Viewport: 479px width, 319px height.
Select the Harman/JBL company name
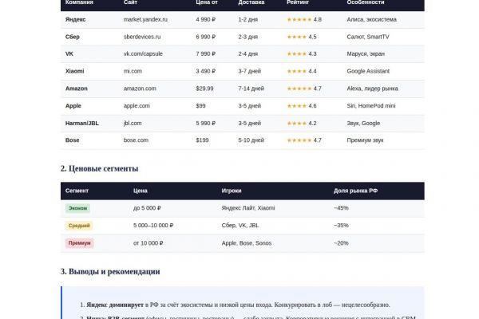pyautogui.click(x=82, y=124)
